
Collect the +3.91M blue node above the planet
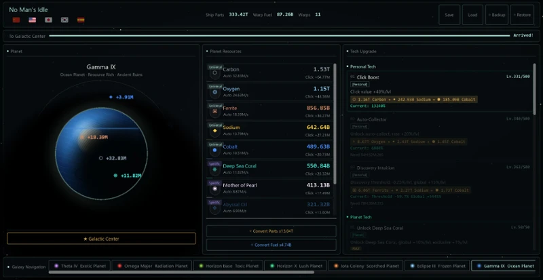point(121,97)
